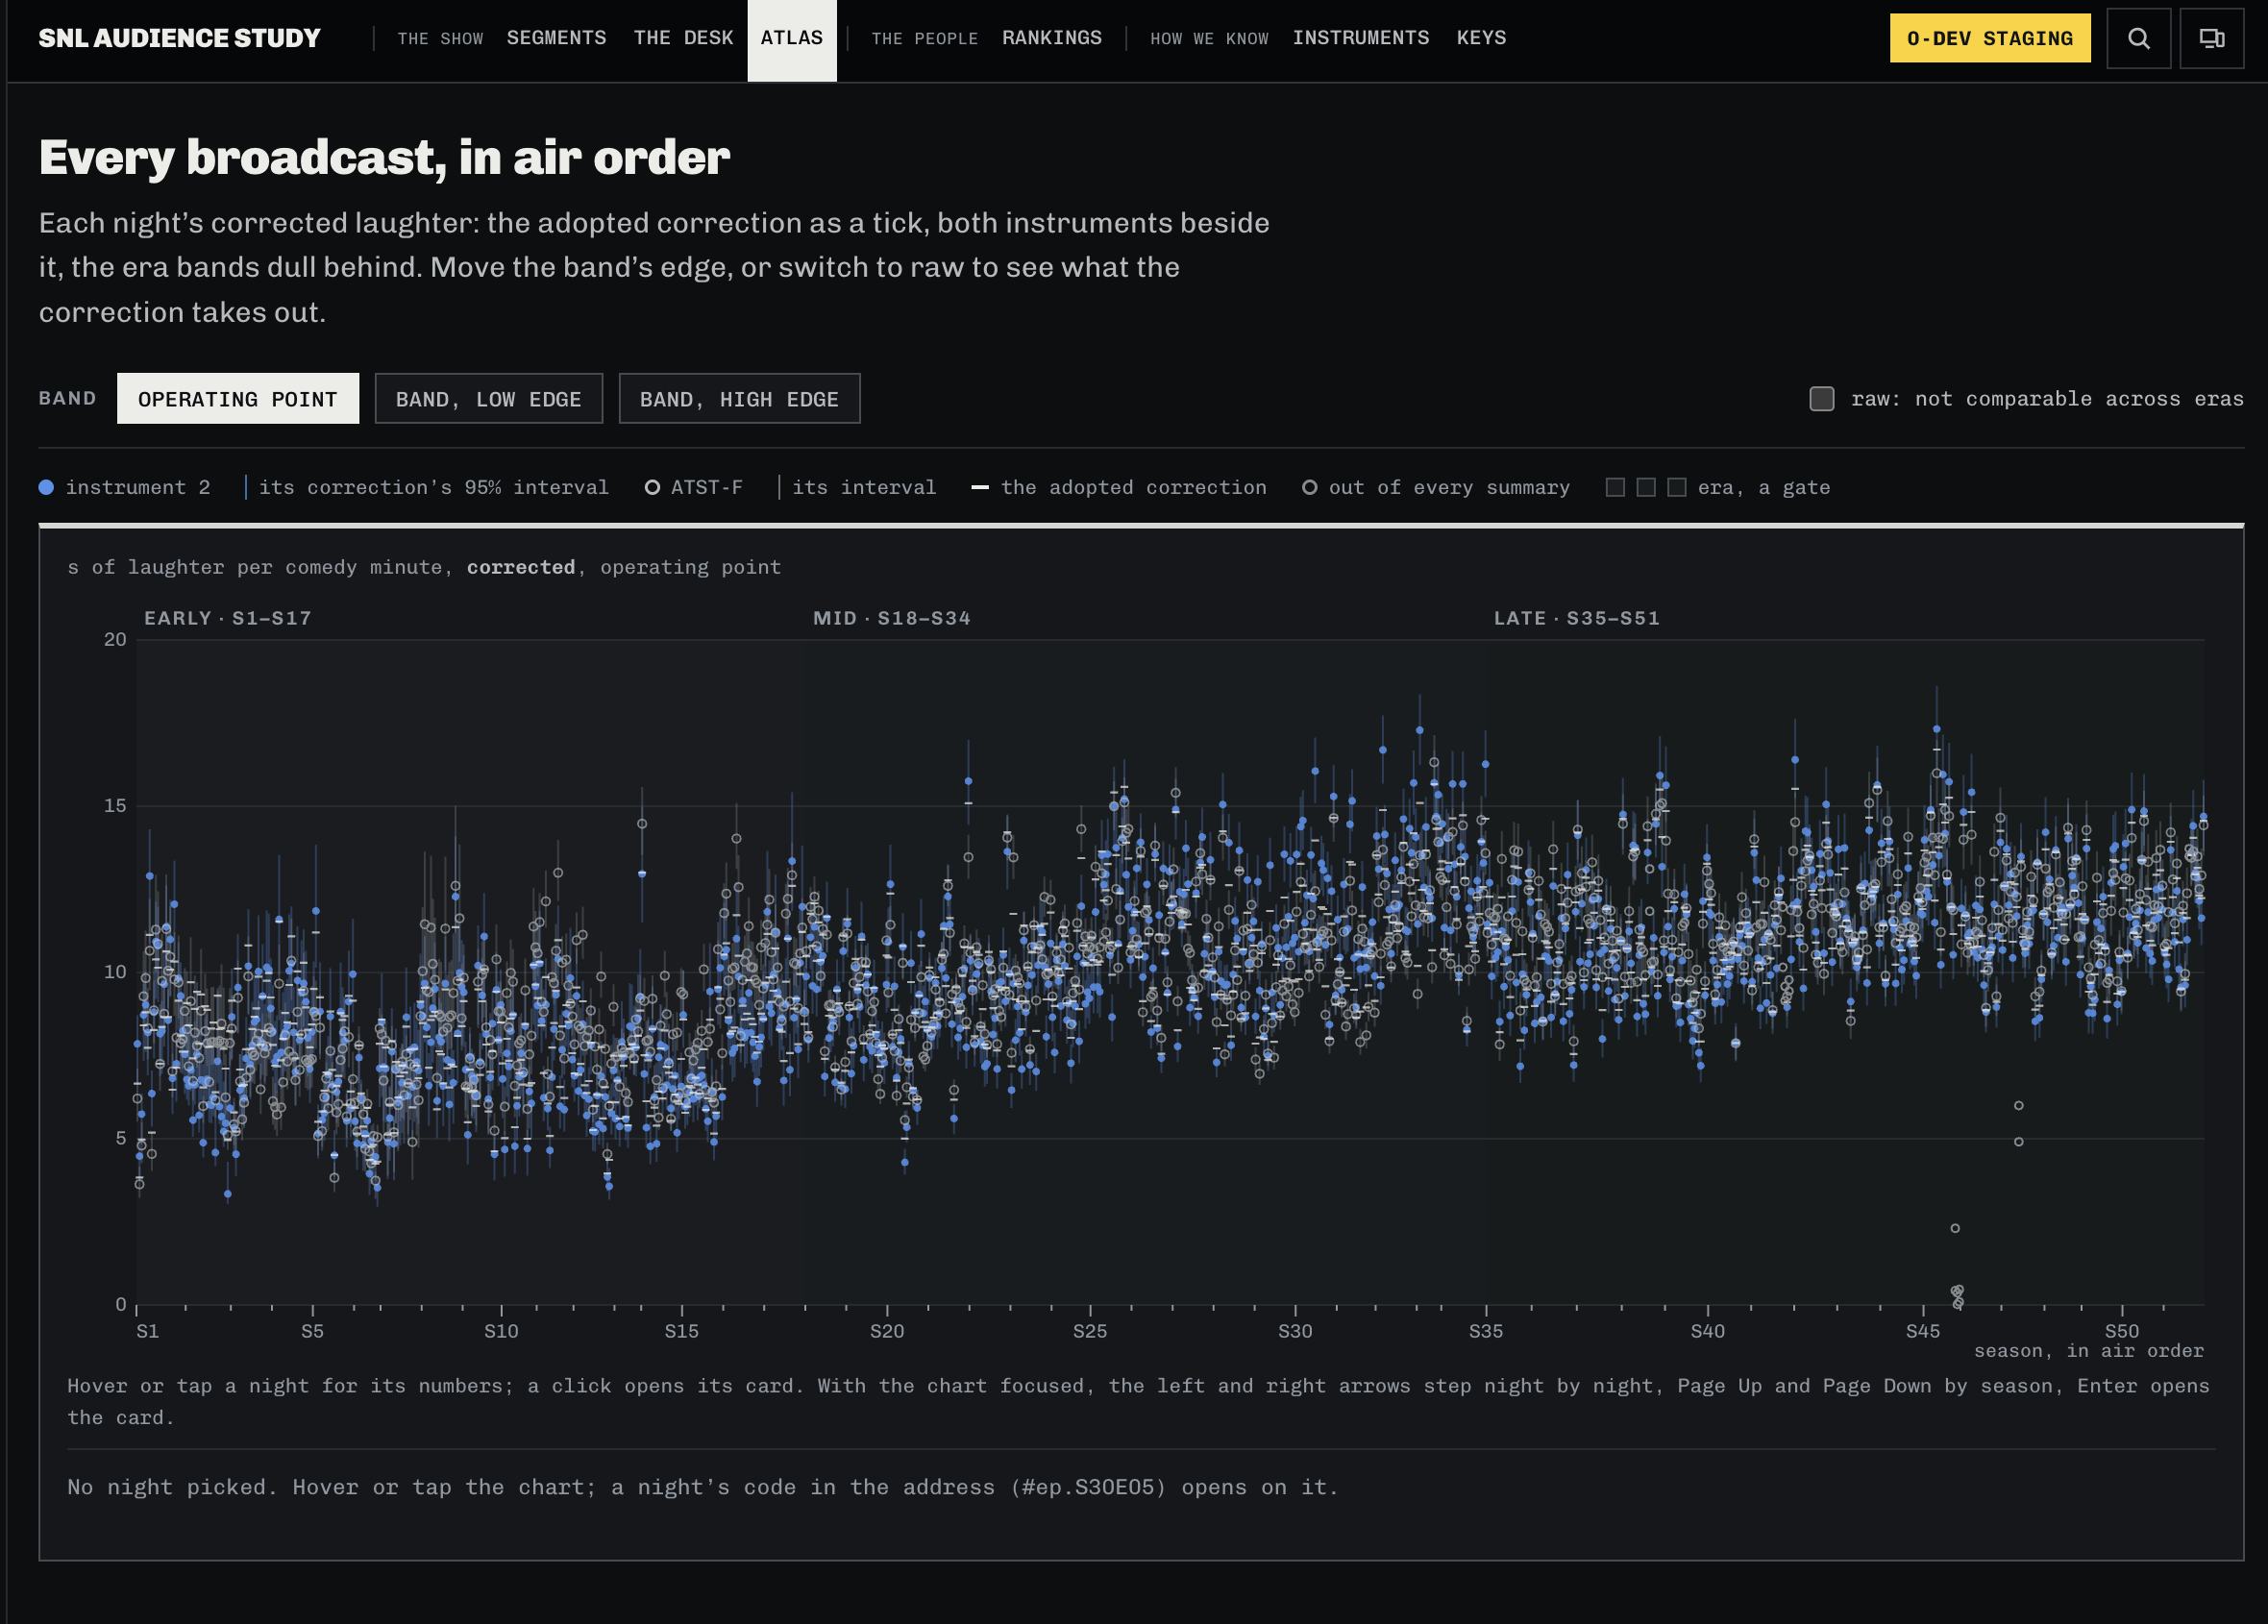Click the out of every summary legend circle
The height and width of the screenshot is (1624, 2268).
[x=1309, y=487]
